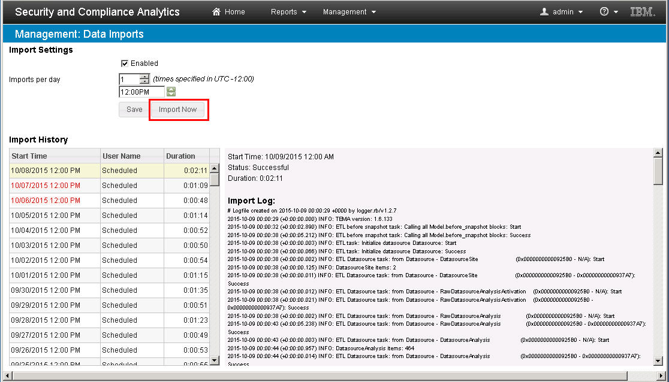Open the Reports dropdown menu

click(288, 12)
